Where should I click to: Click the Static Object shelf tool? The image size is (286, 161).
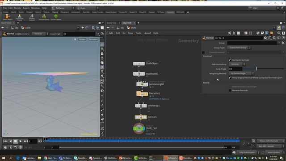click(x=8, y=17)
